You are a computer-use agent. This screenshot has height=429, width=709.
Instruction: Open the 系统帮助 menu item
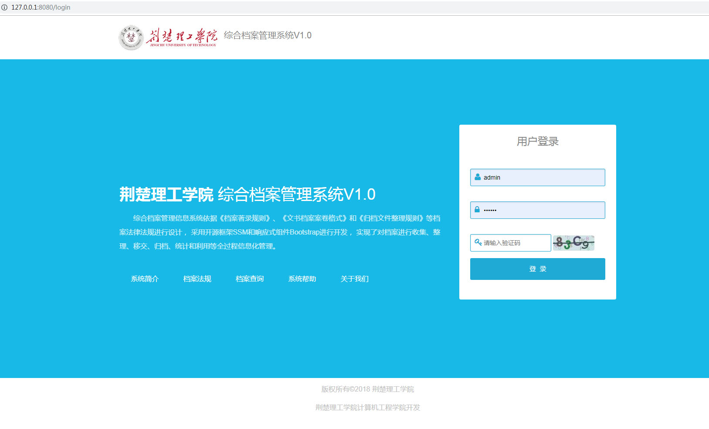[x=302, y=279]
